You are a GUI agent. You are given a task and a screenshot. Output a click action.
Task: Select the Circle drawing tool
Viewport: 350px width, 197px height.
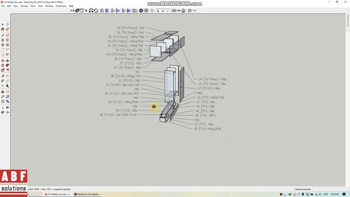(x=3, y=45)
